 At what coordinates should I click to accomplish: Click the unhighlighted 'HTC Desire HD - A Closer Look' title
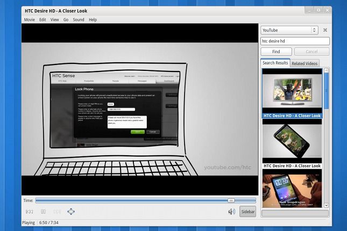pos(292,166)
